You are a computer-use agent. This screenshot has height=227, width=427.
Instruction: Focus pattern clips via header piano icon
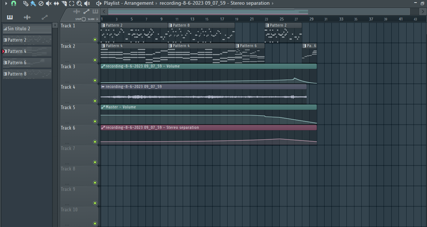click(95, 11)
